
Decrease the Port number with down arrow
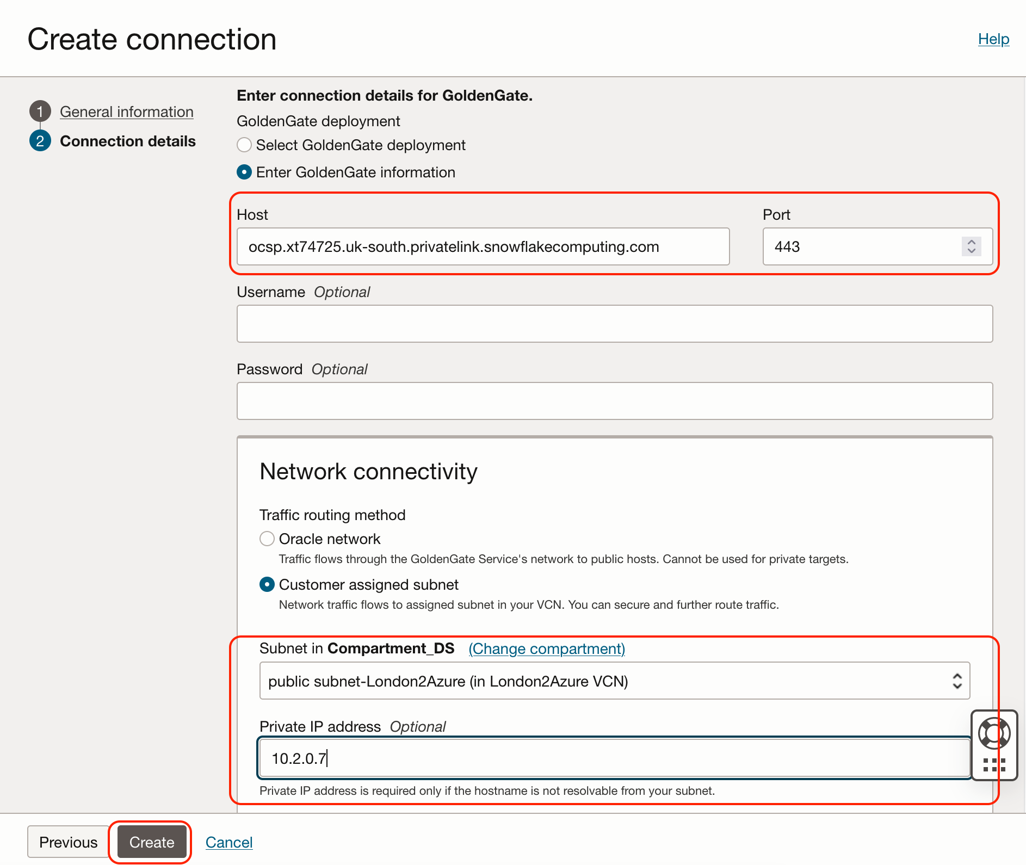[x=972, y=251]
